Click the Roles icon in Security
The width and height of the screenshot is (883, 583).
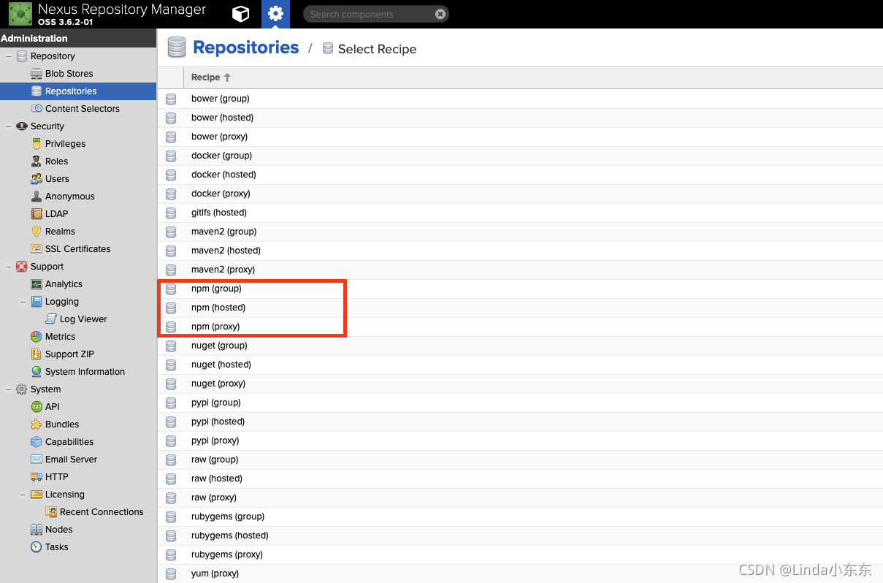[x=37, y=161]
